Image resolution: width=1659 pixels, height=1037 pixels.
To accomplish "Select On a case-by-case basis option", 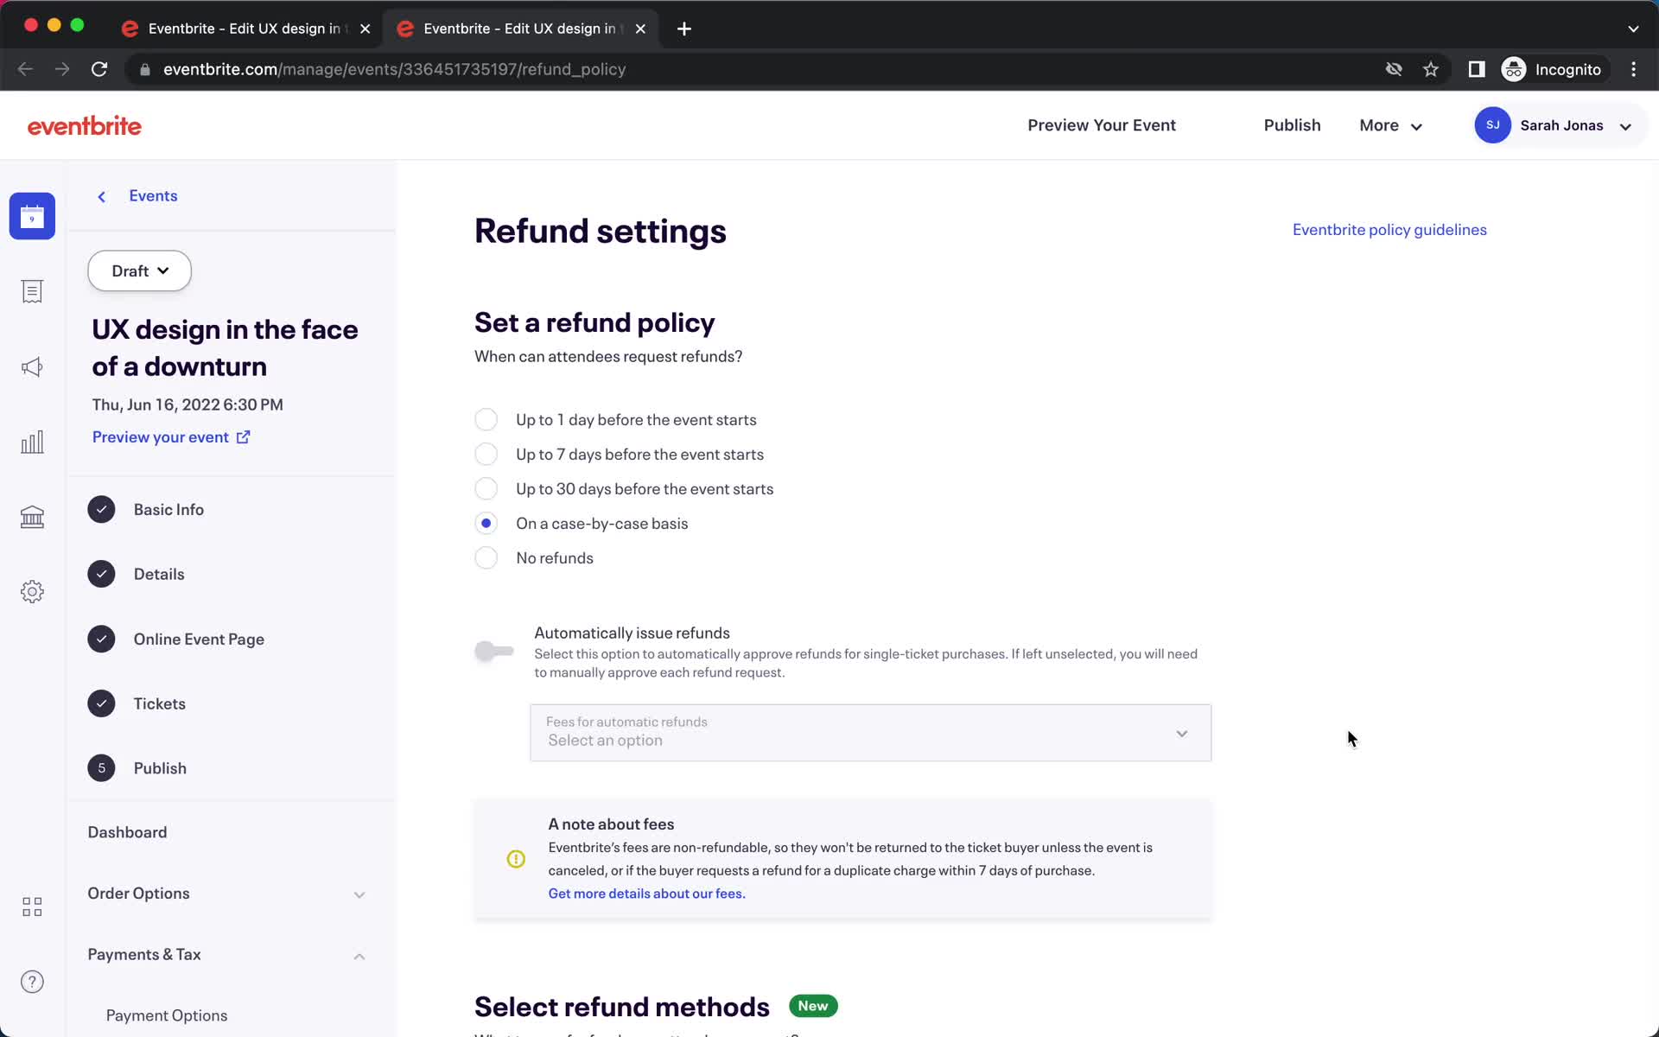I will (x=486, y=524).
